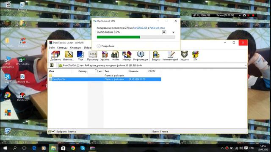Image resolution: width=271 pixels, height=152 pixels.
Task: Expand Подробнее details in copy dialog
Action: pos(105,46)
